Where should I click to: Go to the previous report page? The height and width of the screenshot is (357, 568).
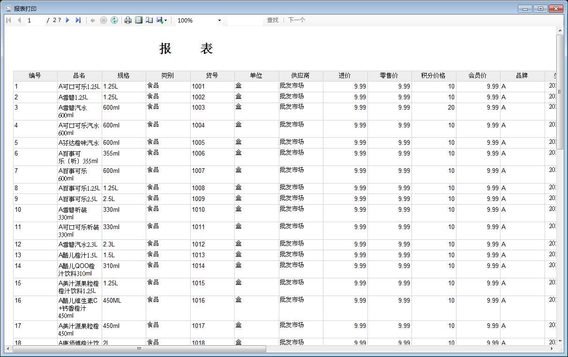[19, 20]
